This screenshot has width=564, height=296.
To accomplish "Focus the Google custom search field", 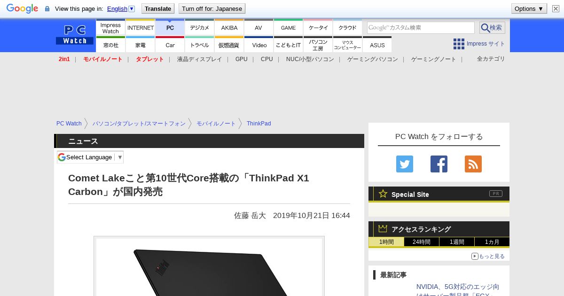I will [421, 28].
